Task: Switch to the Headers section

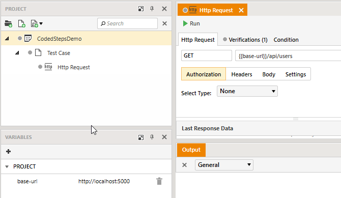Action: 242,74
